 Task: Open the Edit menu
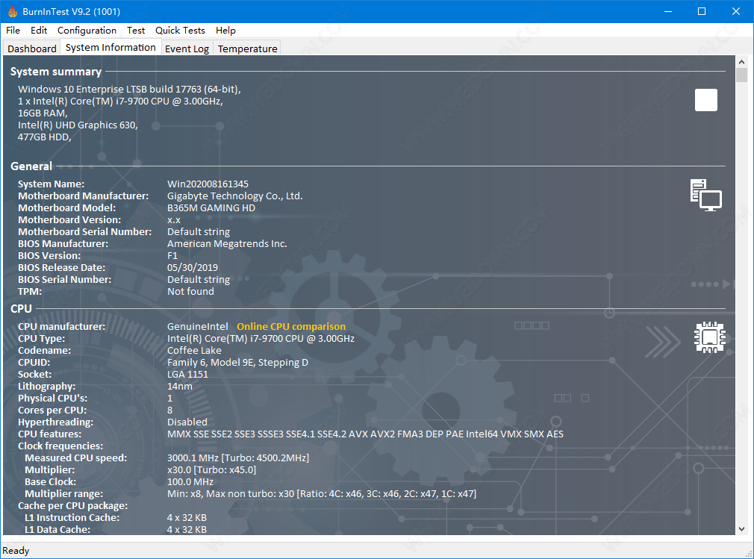[x=39, y=31]
